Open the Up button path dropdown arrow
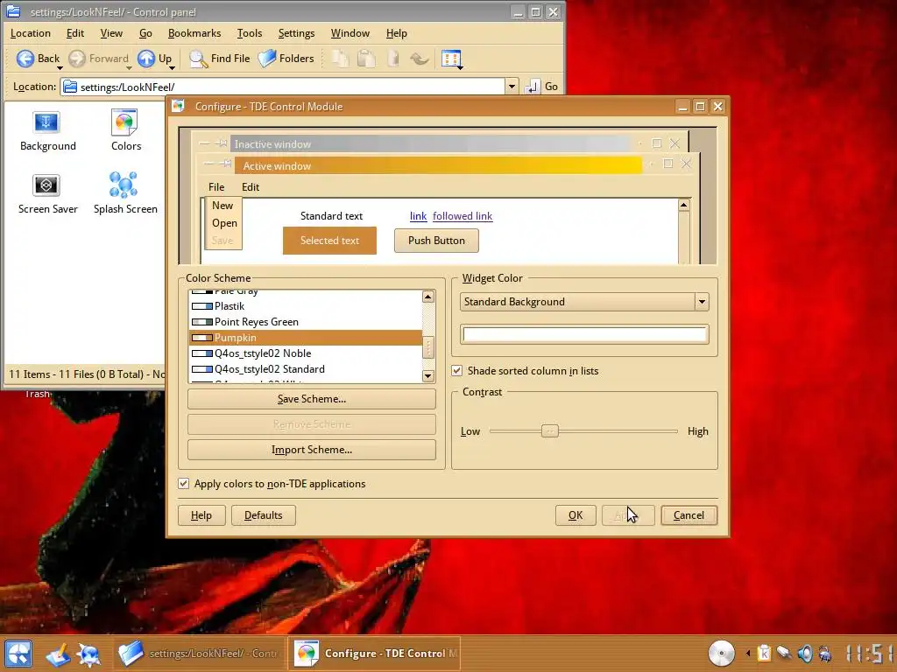Image resolution: width=897 pixels, height=672 pixels. (172, 68)
